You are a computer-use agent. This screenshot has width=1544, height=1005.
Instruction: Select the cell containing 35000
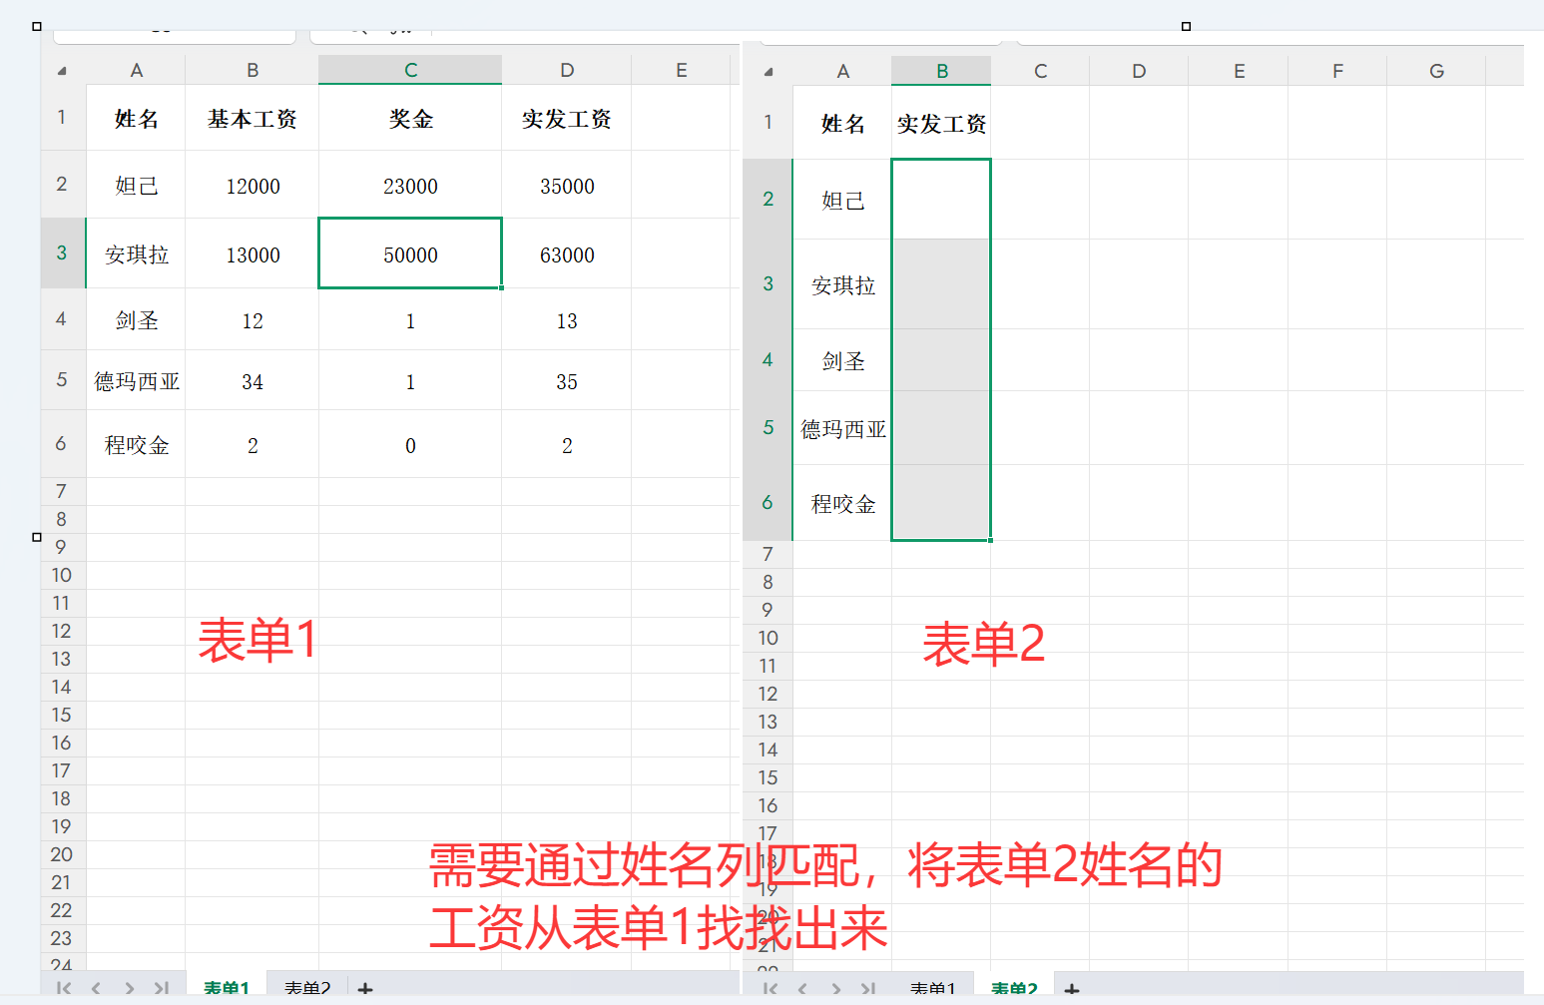tap(567, 186)
